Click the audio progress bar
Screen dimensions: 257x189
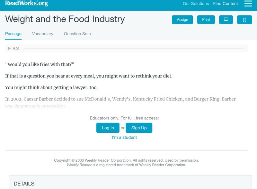pos(133,49)
